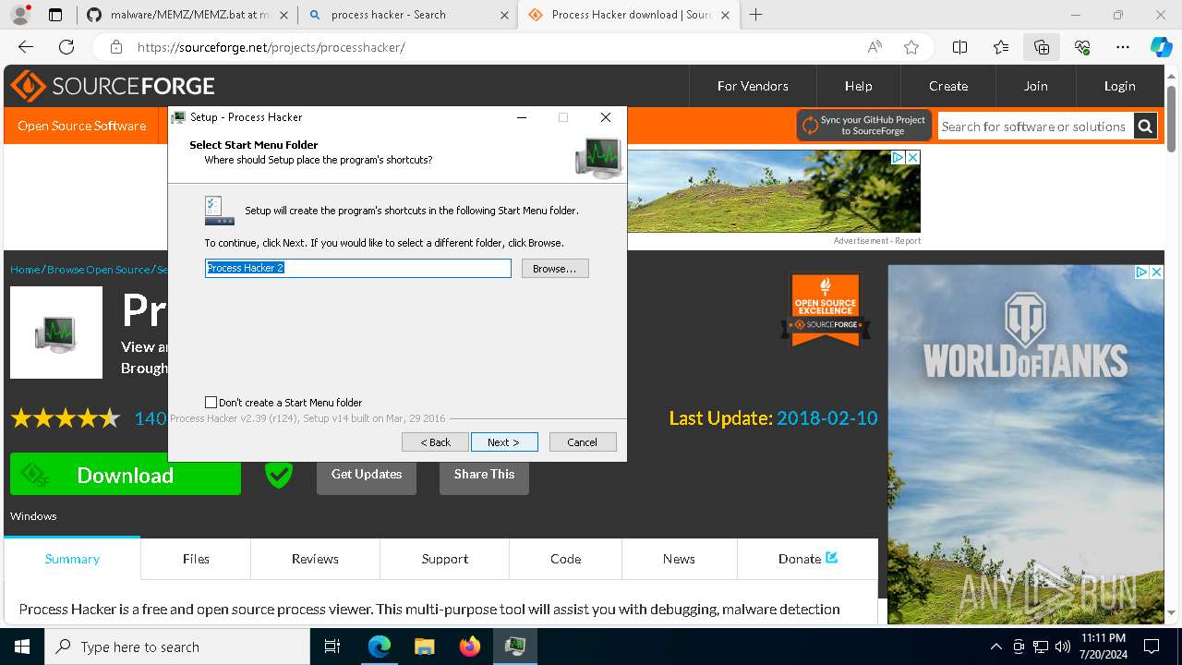Click the site lock icon in address bar

point(115,47)
